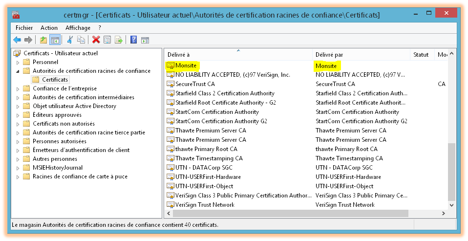Click the horizontal scroll right arrow
Image resolution: width=468 pixels, height=241 pixels.
[x=444, y=213]
